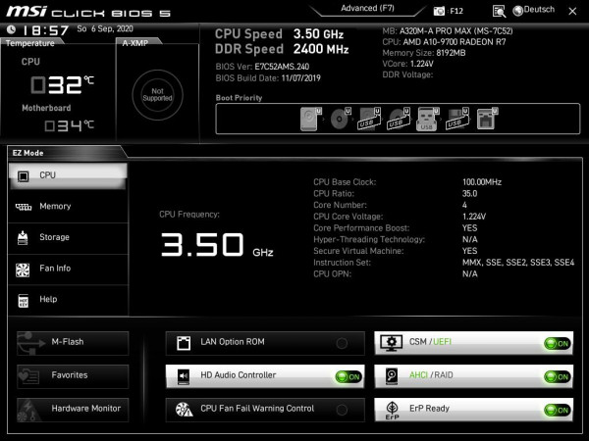Close the BIOS setup with X
The height and width of the screenshot is (441, 589).
(x=572, y=11)
